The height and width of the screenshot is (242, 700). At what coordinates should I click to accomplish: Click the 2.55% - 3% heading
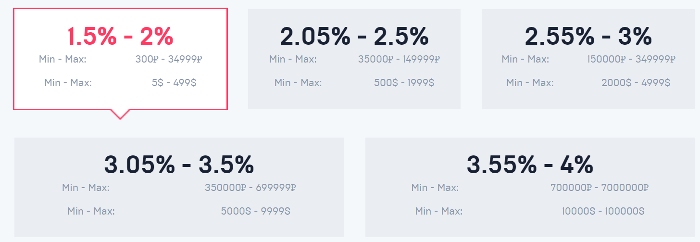pos(588,36)
